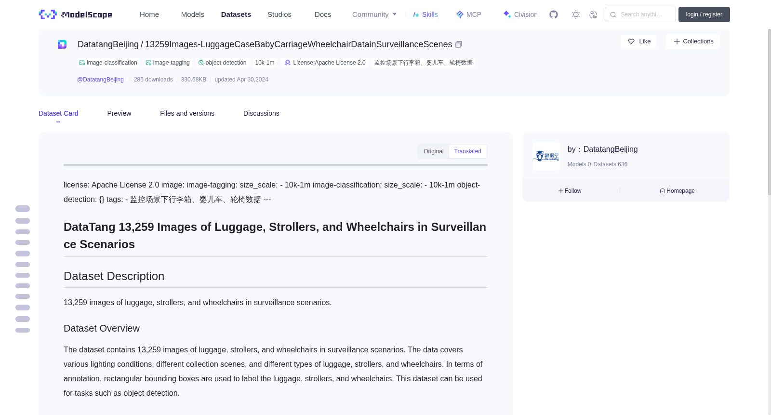Viewport: 771px width, 415px height.
Task: Click the Datasets 636 count
Action: (611, 164)
